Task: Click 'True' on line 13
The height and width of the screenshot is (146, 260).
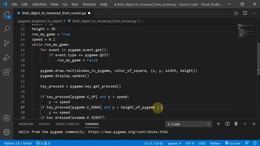Action: coord(66,34)
